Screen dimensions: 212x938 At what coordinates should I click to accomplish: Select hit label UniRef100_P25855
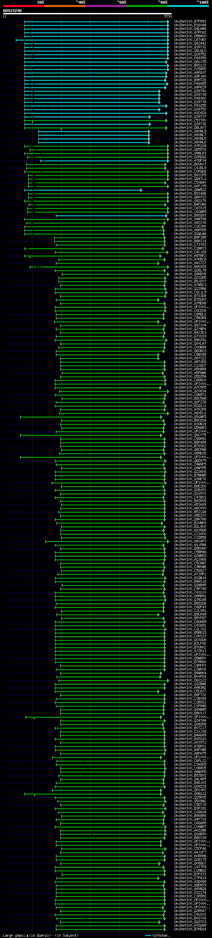(x=190, y=69)
